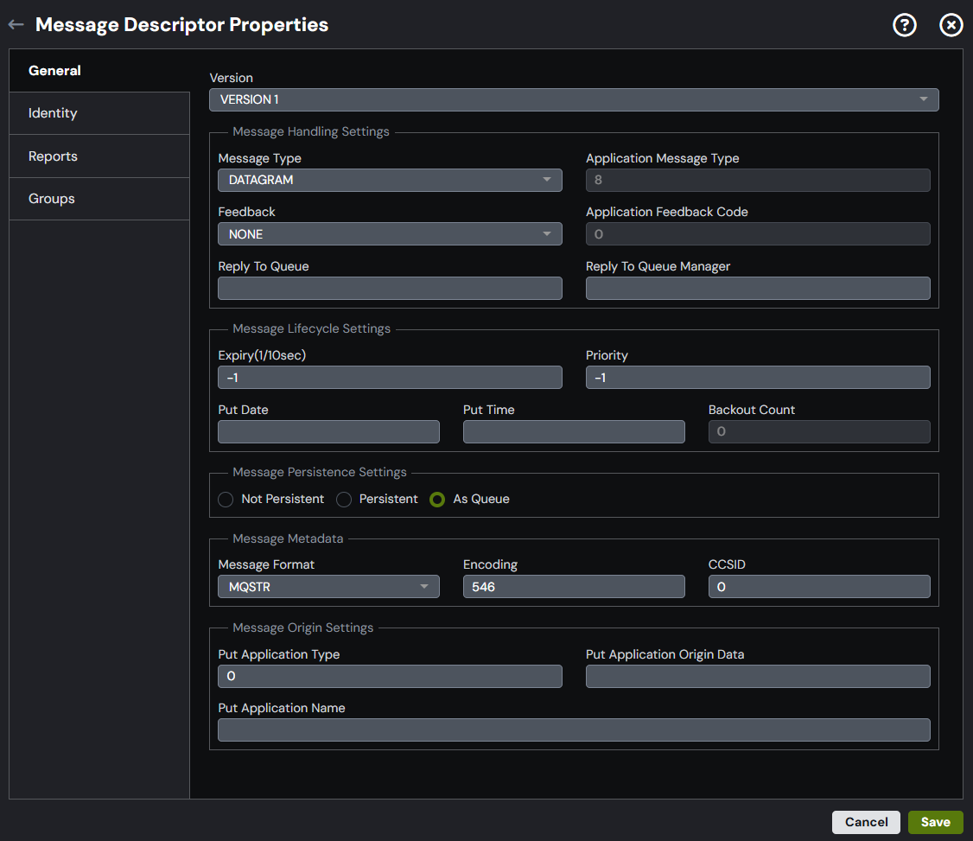
Task: Click the Expiry(1/10sec) field
Action: coord(390,378)
